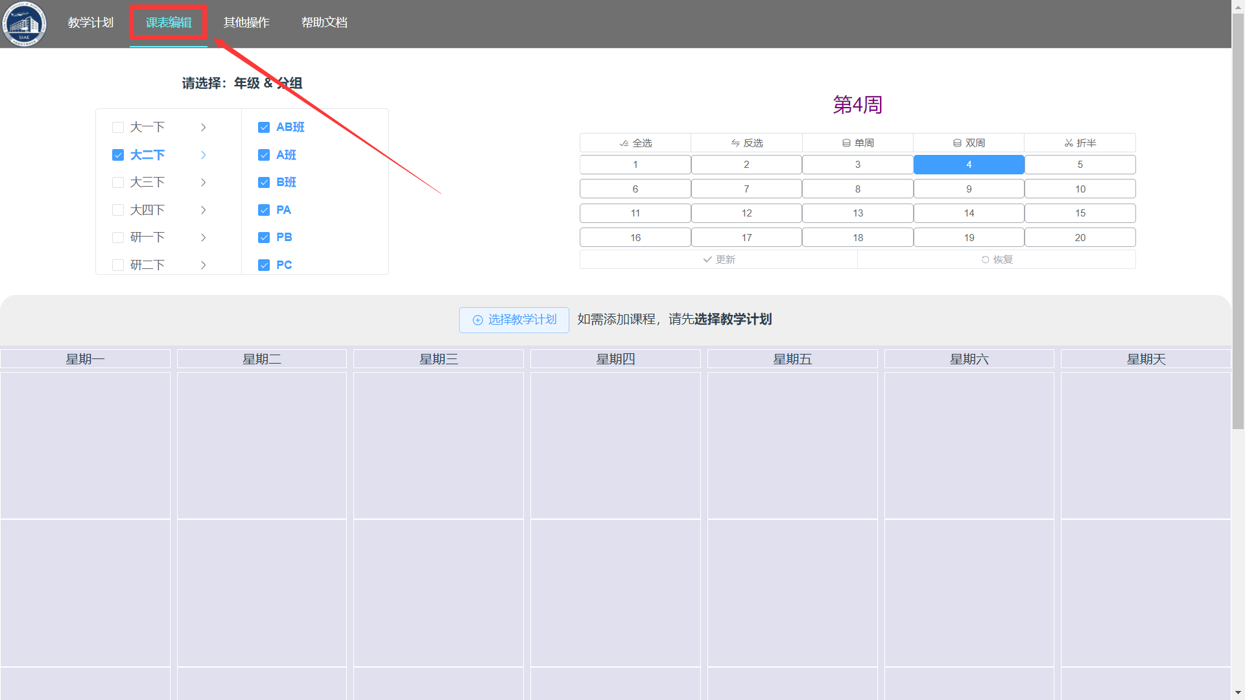This screenshot has height=700, width=1245.
Task: Switch to the 课表编辑 tab
Action: [x=169, y=23]
